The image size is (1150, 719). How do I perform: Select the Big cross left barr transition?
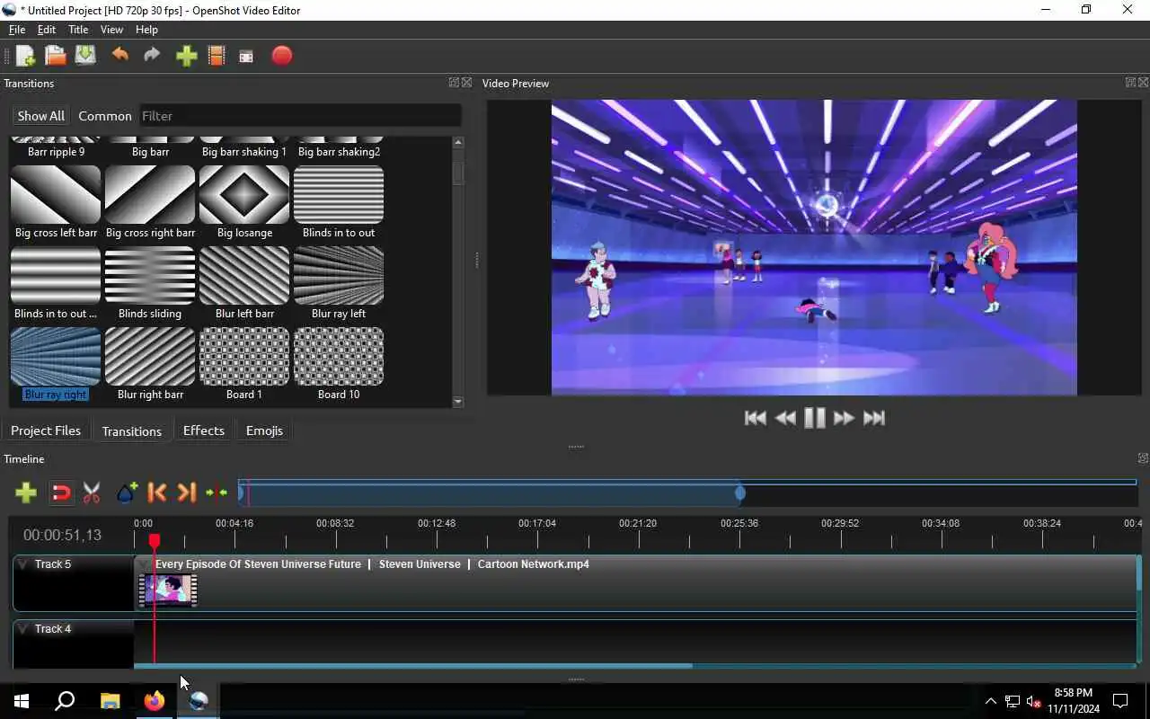coord(56,202)
